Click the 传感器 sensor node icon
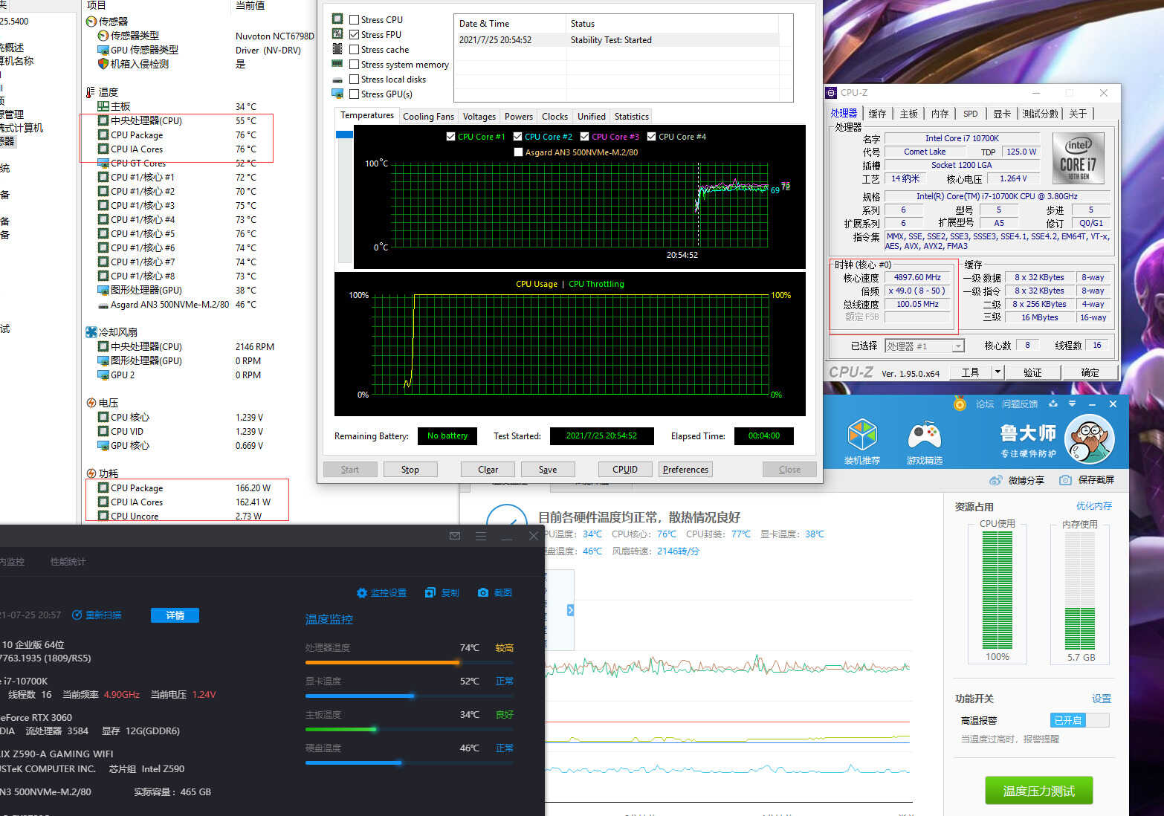The width and height of the screenshot is (1164, 816). click(x=91, y=22)
